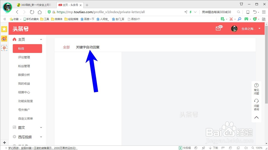Add a sidebar app with plus
268x150 pixels.
[x=5, y=143]
